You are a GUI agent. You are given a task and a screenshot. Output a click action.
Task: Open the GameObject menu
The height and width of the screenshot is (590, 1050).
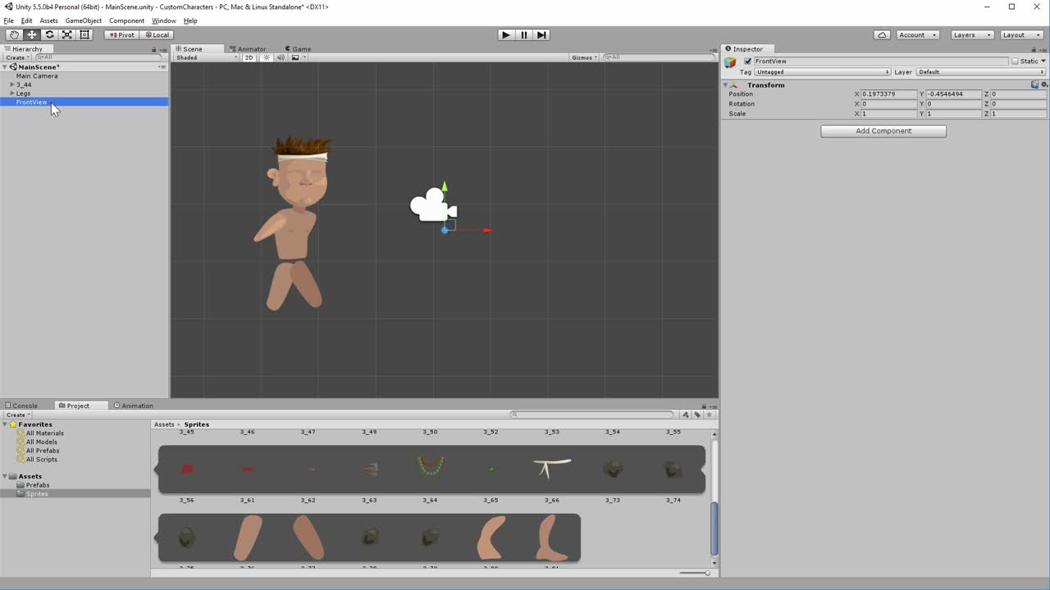[84, 20]
